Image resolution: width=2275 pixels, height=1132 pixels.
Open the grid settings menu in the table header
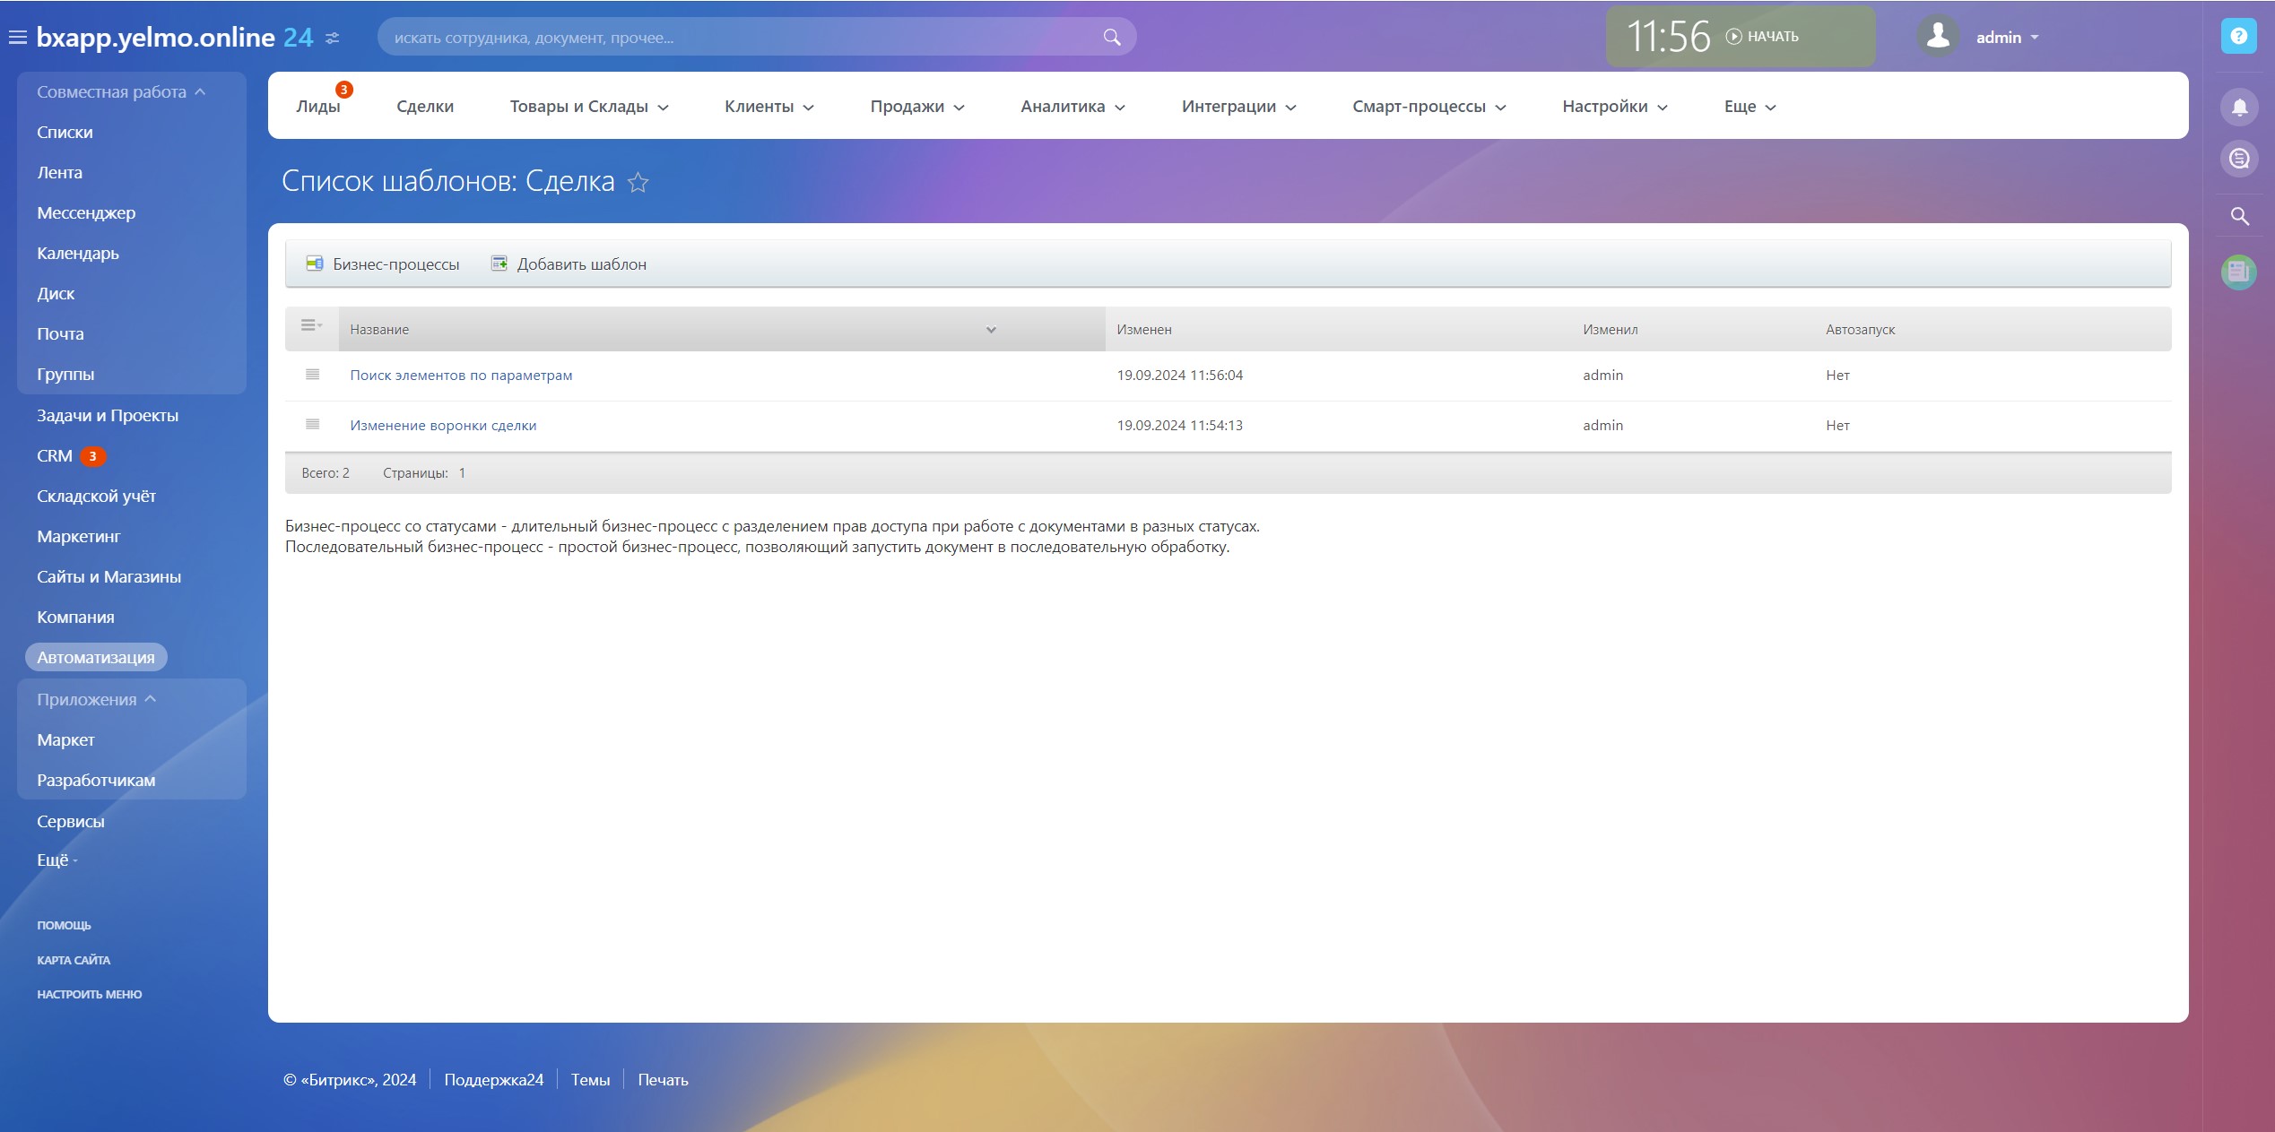(x=311, y=326)
